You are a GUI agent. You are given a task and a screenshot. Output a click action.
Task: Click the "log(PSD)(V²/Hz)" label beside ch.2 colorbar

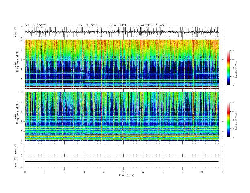[236, 121]
